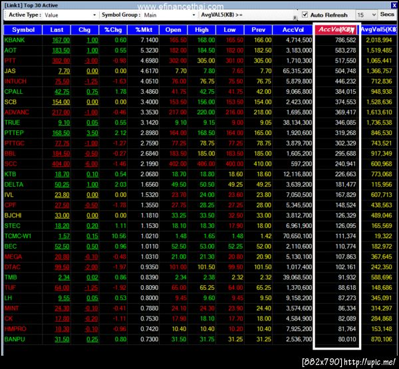The image size is (399, 369).
Task: Click DELTA %Mkt value 1.6560
Action: (150, 185)
